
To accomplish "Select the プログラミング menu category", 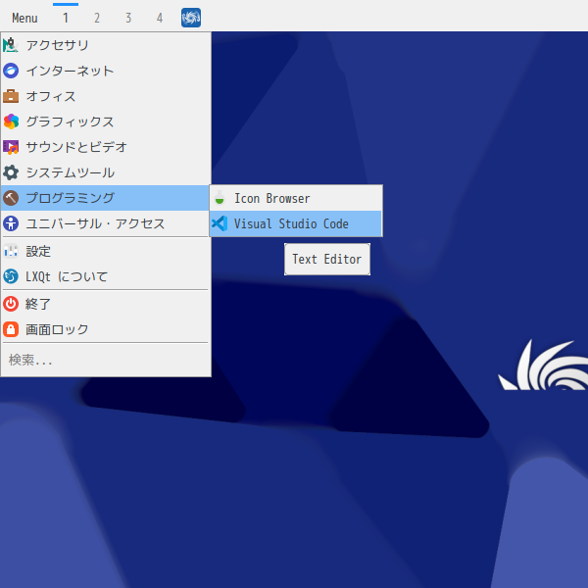I will pos(105,198).
